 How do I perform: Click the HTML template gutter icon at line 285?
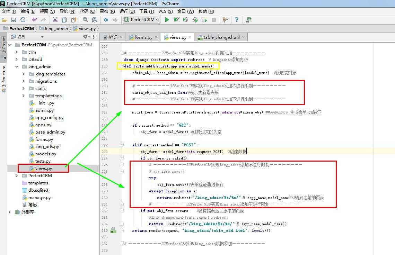(113, 230)
